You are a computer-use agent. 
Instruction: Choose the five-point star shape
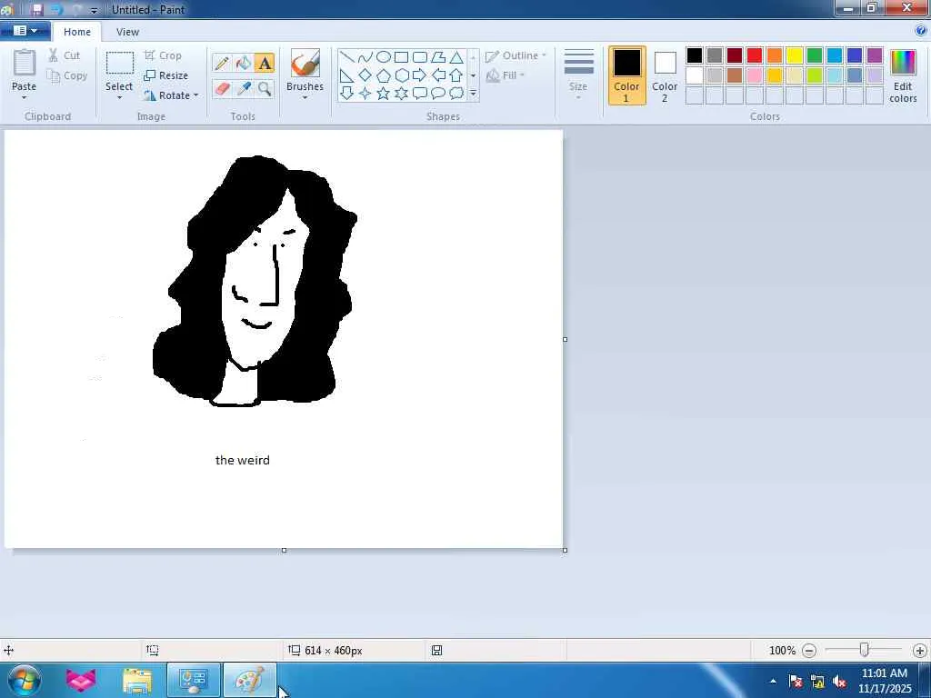pyautogui.click(x=383, y=94)
